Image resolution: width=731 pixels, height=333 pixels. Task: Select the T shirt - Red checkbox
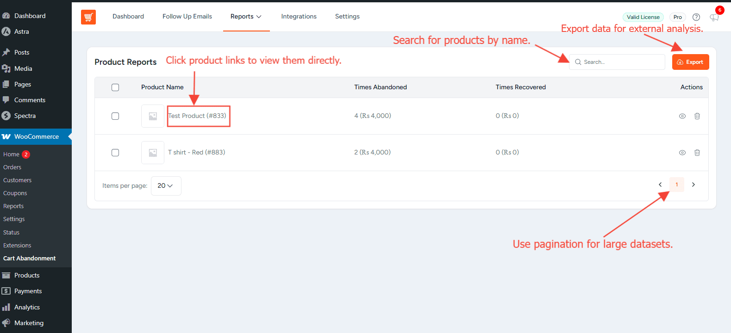pos(115,153)
